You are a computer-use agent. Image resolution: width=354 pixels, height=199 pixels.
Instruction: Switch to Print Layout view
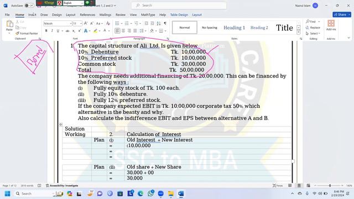coord(299,186)
